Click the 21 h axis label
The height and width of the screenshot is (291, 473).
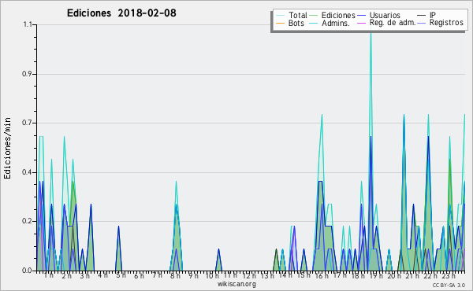tap(412, 275)
